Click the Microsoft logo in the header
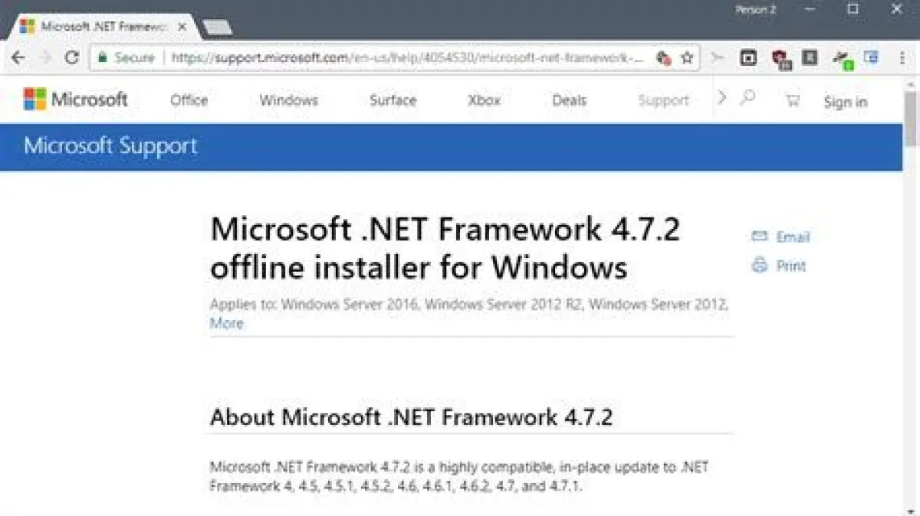The width and height of the screenshot is (920, 516). click(x=76, y=100)
